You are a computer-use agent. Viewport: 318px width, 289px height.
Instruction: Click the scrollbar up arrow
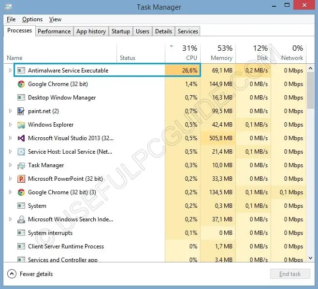[310, 68]
